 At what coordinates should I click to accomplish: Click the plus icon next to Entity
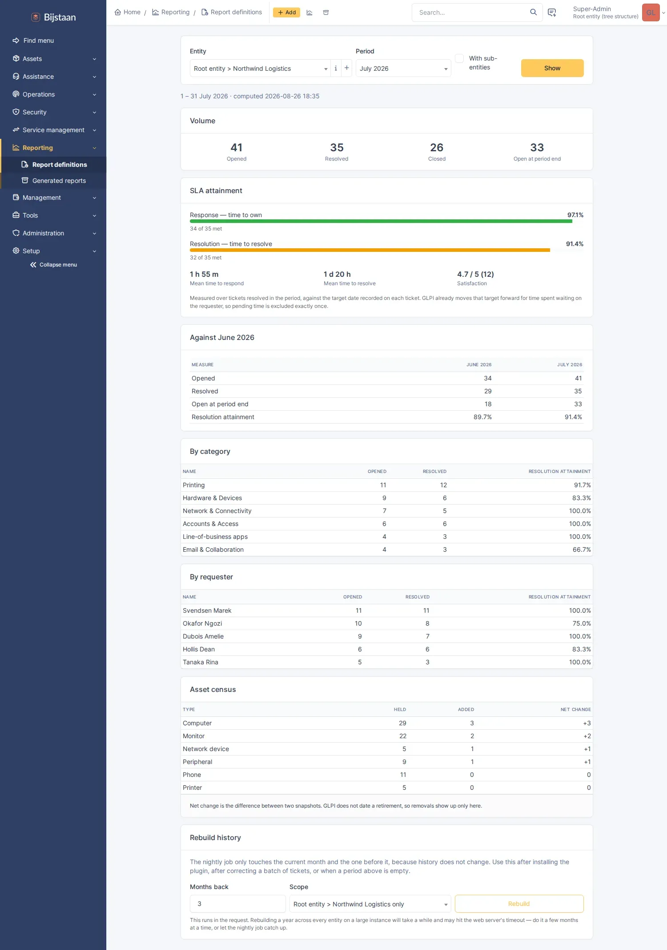click(x=347, y=68)
